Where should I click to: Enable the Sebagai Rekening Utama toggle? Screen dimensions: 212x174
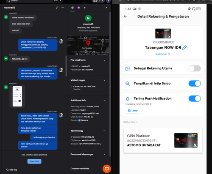click(195, 68)
